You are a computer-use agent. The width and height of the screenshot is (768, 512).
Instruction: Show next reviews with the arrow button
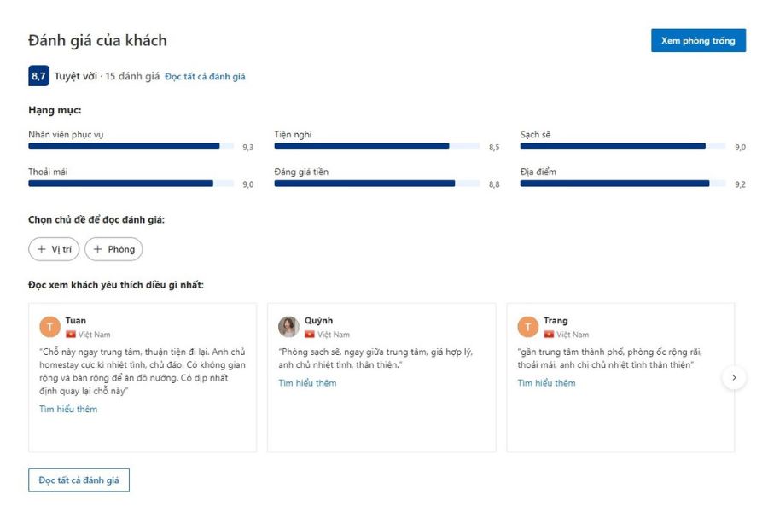[x=734, y=377]
